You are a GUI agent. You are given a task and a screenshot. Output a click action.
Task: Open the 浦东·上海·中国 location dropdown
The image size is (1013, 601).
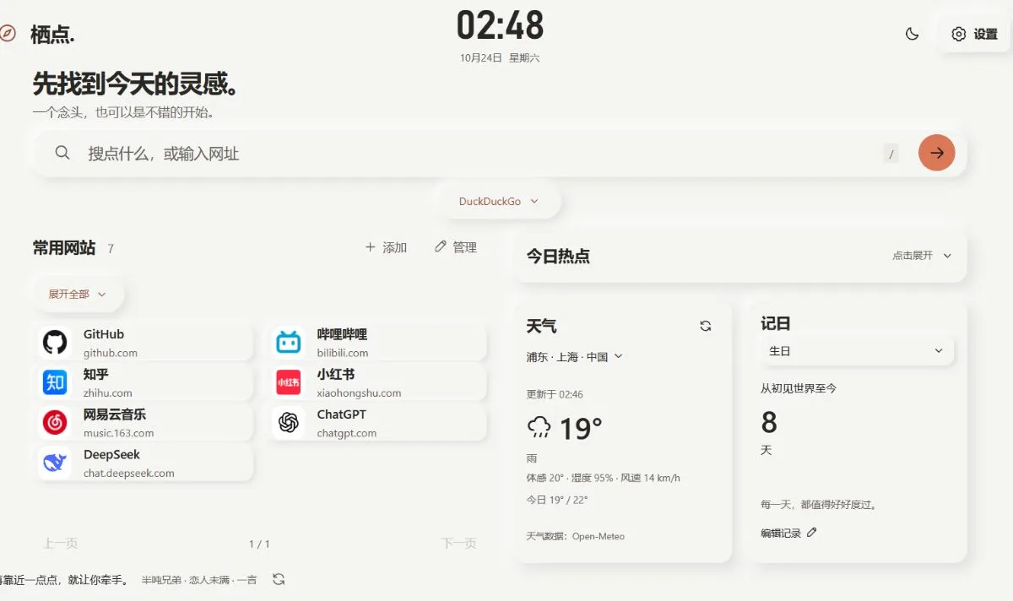click(x=574, y=357)
